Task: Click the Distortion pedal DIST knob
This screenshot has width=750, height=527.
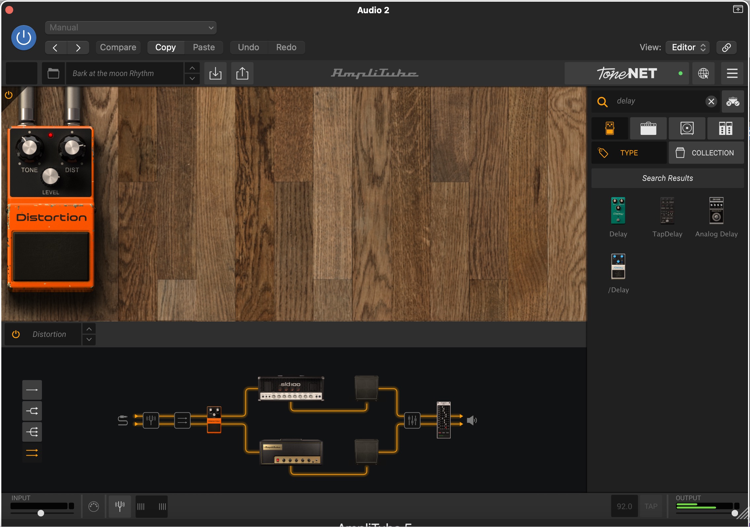Action: point(72,148)
